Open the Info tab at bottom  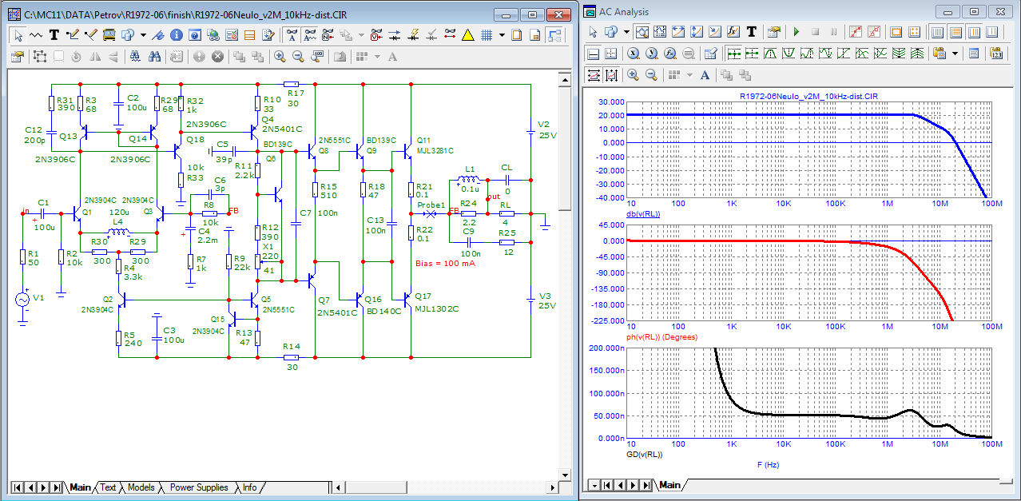[250, 487]
